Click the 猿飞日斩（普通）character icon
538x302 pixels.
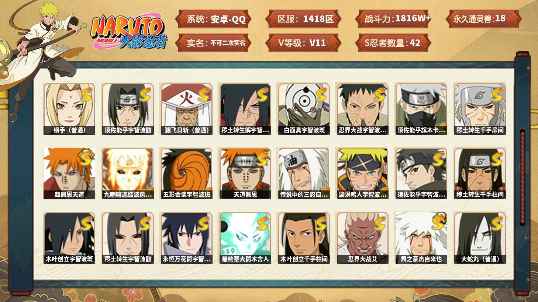pos(186,109)
